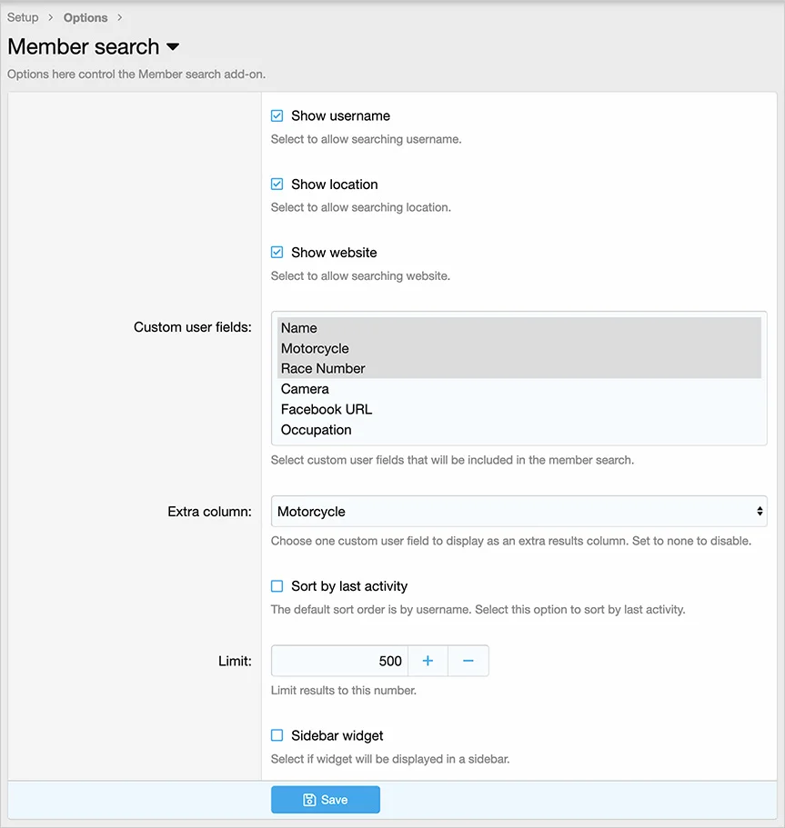Click the plus icon to increase Limit

(x=428, y=661)
